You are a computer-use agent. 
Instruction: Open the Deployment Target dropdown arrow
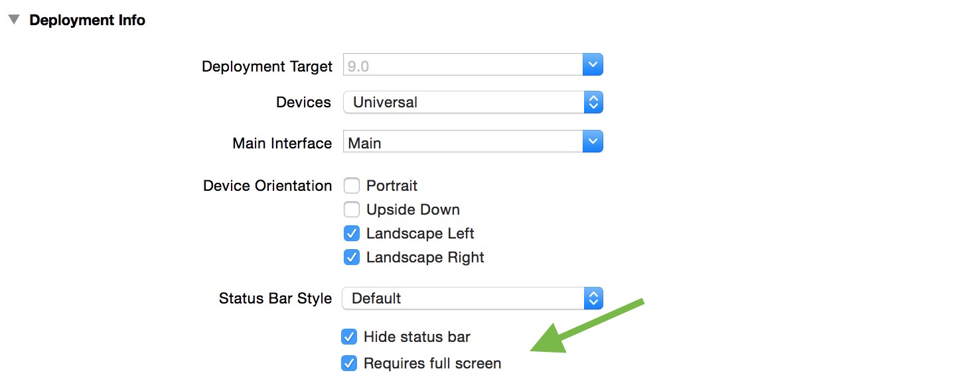pyautogui.click(x=593, y=64)
